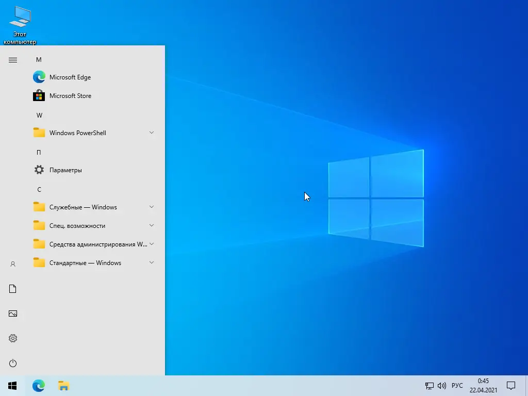Select the letter W section header
Viewport: 528px width, 396px height.
coord(39,115)
